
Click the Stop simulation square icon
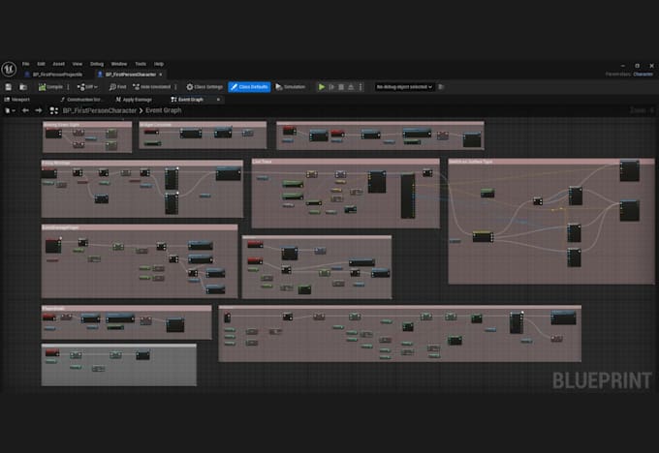click(x=341, y=87)
